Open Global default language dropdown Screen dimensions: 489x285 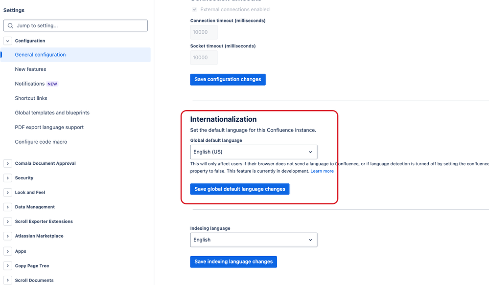coord(254,152)
